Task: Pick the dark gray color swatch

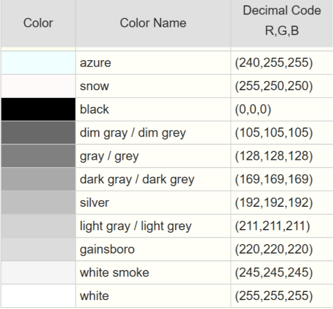Action: [38, 180]
